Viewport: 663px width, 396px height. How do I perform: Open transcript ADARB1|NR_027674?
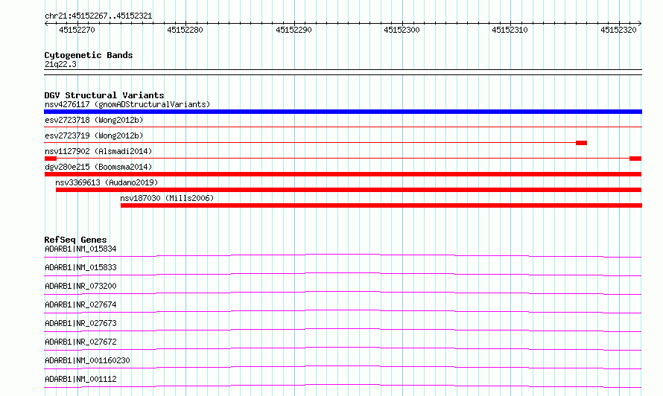tap(80, 304)
